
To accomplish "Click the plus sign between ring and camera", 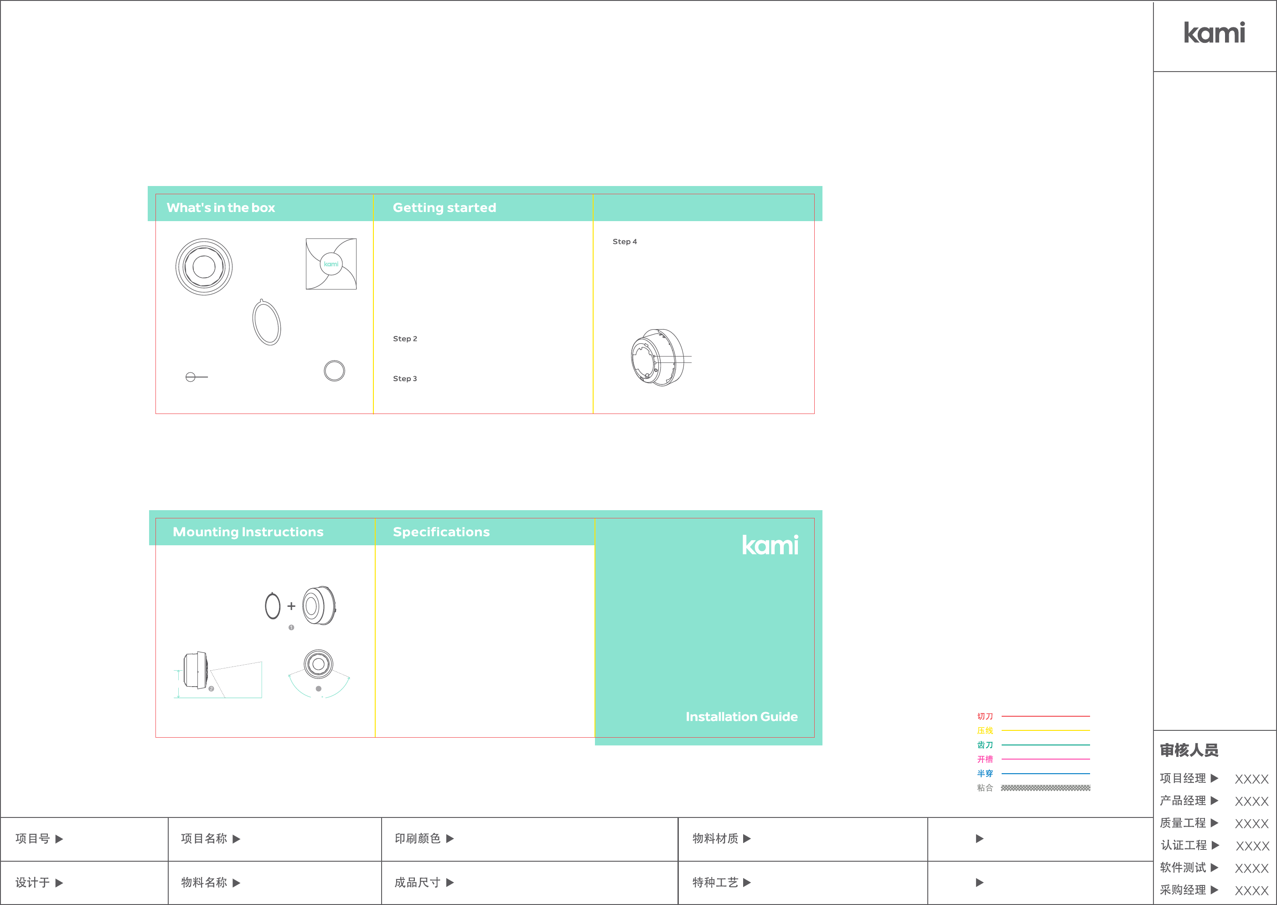I will coord(291,606).
